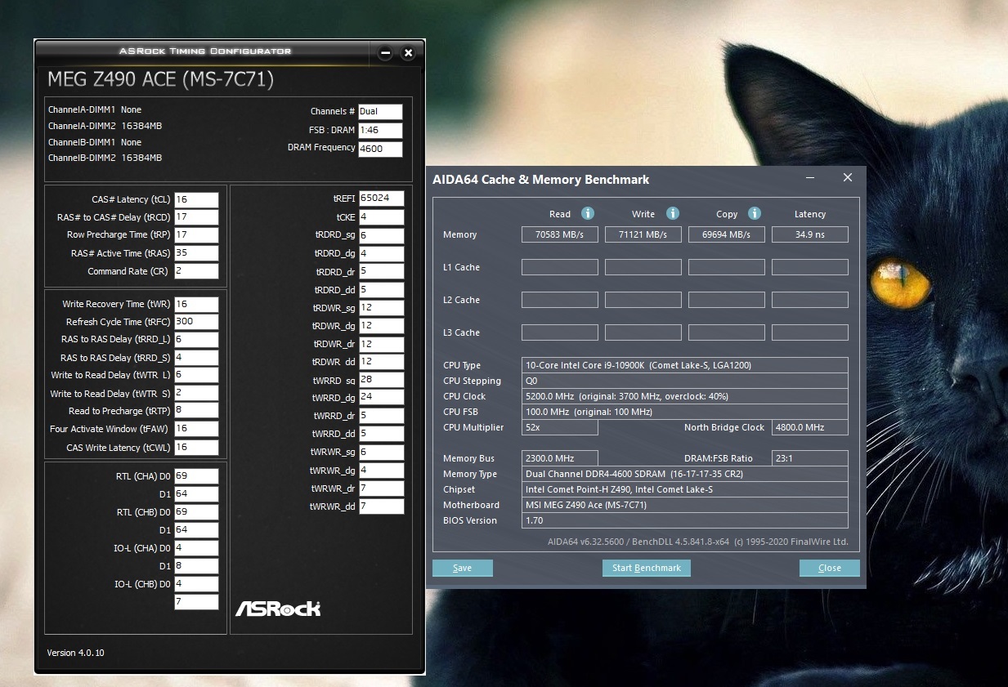
Task: Select the RAS# Active Time (tRAS) field
Action: click(196, 253)
